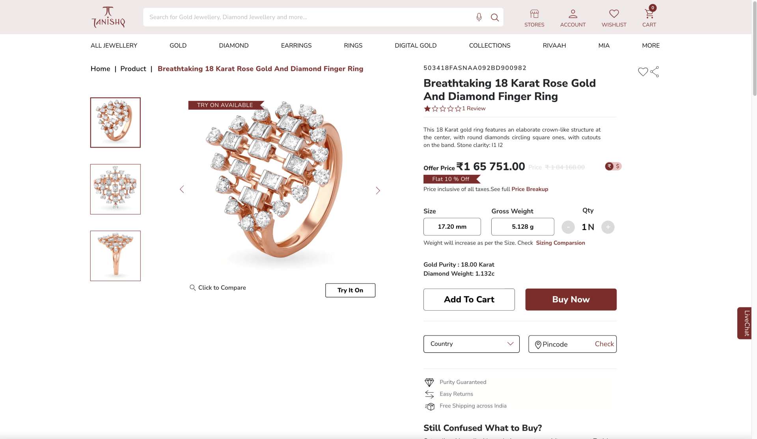The height and width of the screenshot is (439, 757).
Task: Click the share product icon
Action: tap(655, 72)
